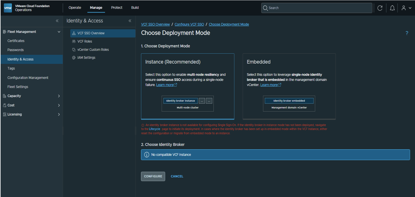Select the Embedded deployment mode card

click(x=289, y=86)
